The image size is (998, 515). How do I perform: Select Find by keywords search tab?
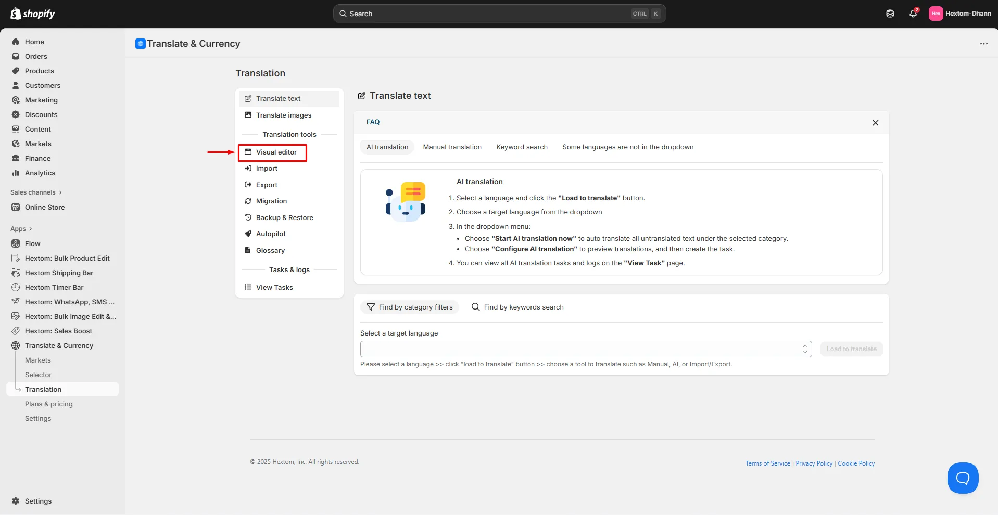(517, 307)
